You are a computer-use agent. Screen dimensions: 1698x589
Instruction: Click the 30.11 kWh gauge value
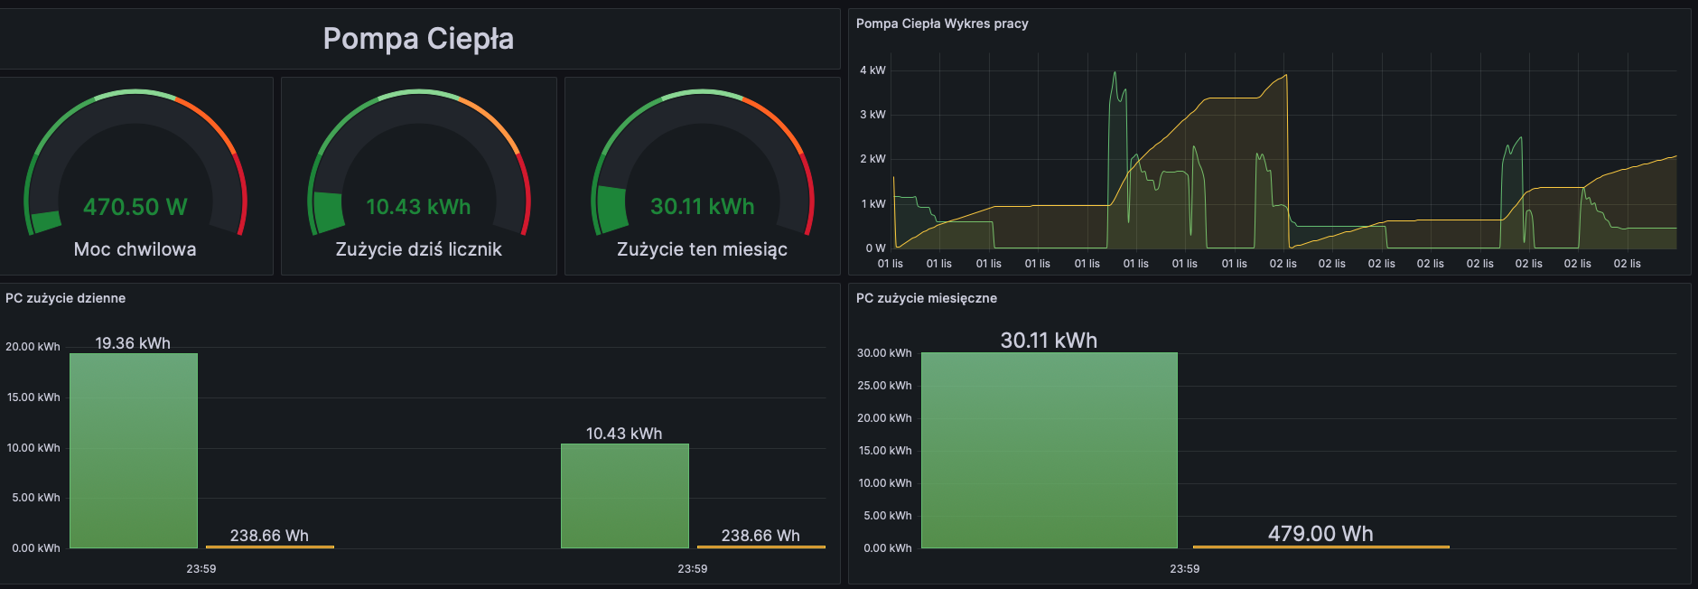click(x=702, y=207)
